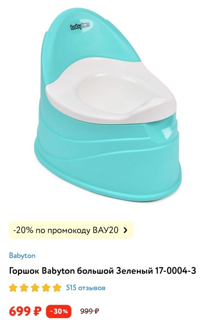Click product title Горшок Babyton большой Зеленый

click(81, 271)
